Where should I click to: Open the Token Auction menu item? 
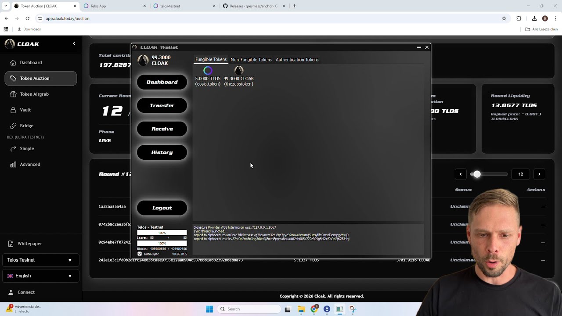41,78
